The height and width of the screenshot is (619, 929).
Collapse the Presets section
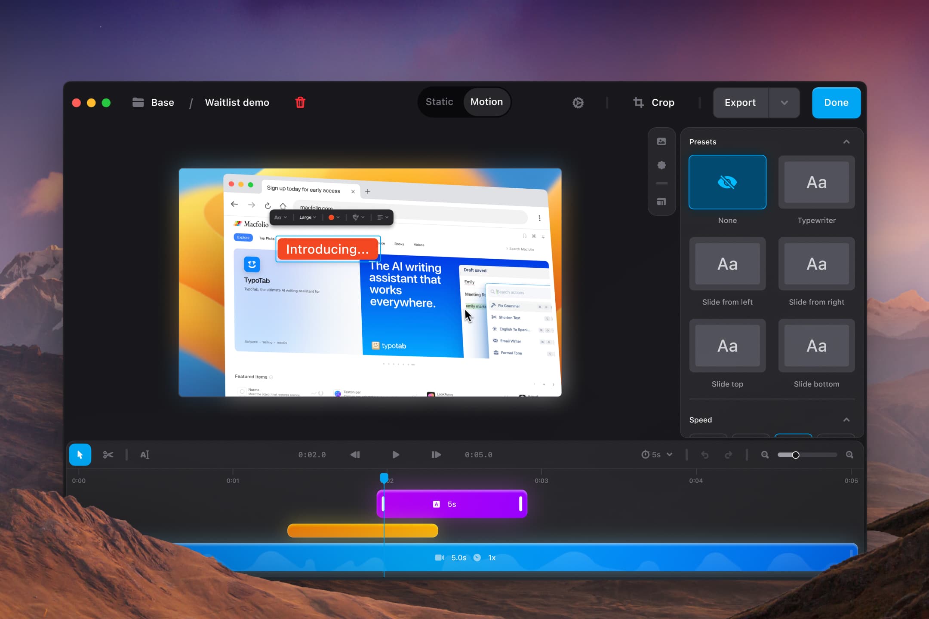(x=846, y=141)
